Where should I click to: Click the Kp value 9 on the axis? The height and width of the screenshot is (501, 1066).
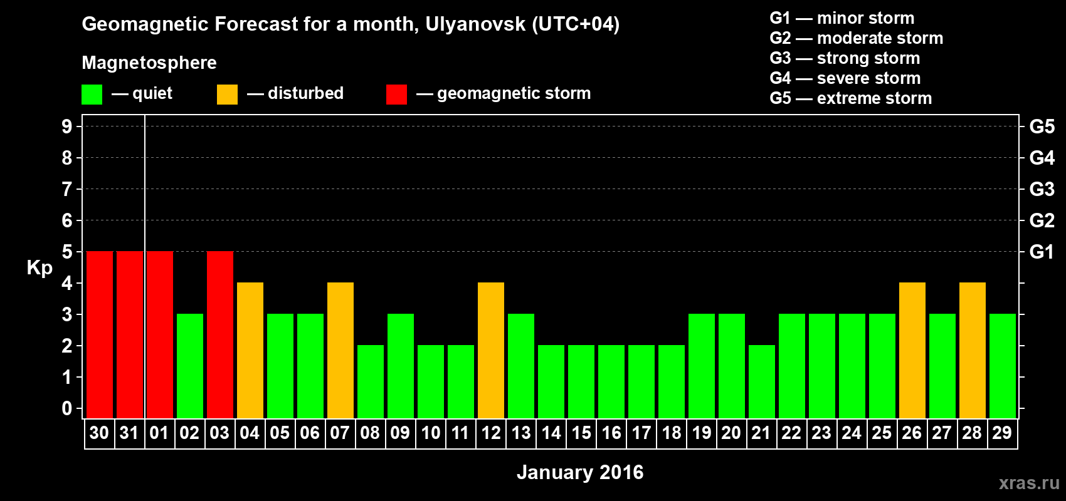tap(67, 127)
